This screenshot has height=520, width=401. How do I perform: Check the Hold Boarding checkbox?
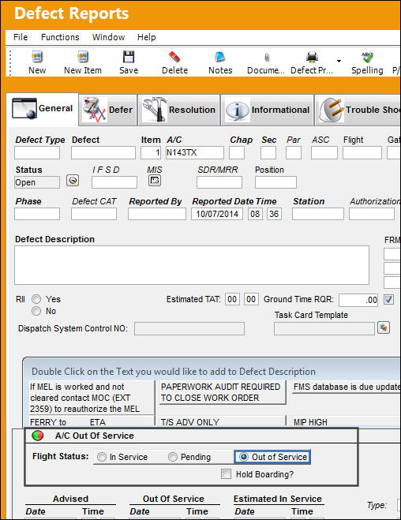click(227, 474)
